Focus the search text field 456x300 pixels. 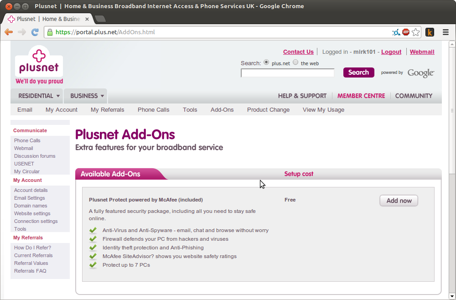287,73
